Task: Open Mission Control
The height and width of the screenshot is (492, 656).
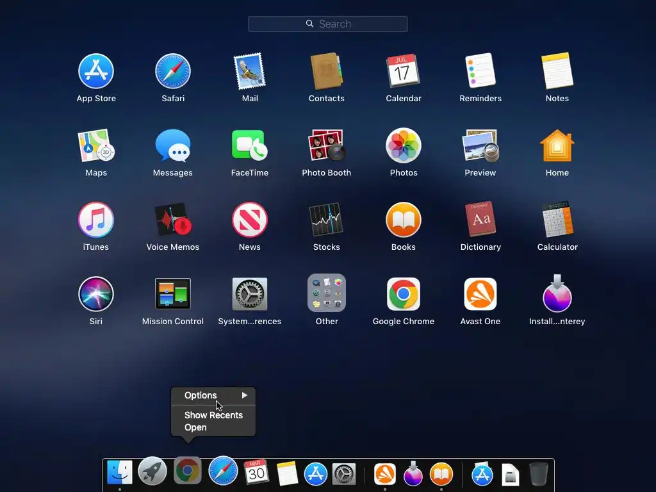Action: [x=173, y=293]
